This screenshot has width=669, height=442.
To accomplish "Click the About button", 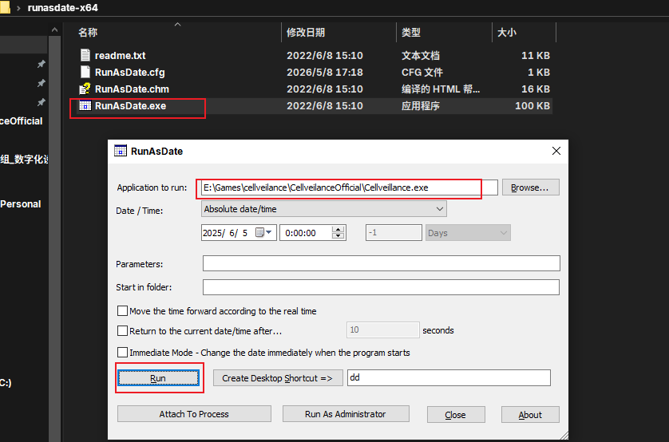I will click(x=530, y=414).
